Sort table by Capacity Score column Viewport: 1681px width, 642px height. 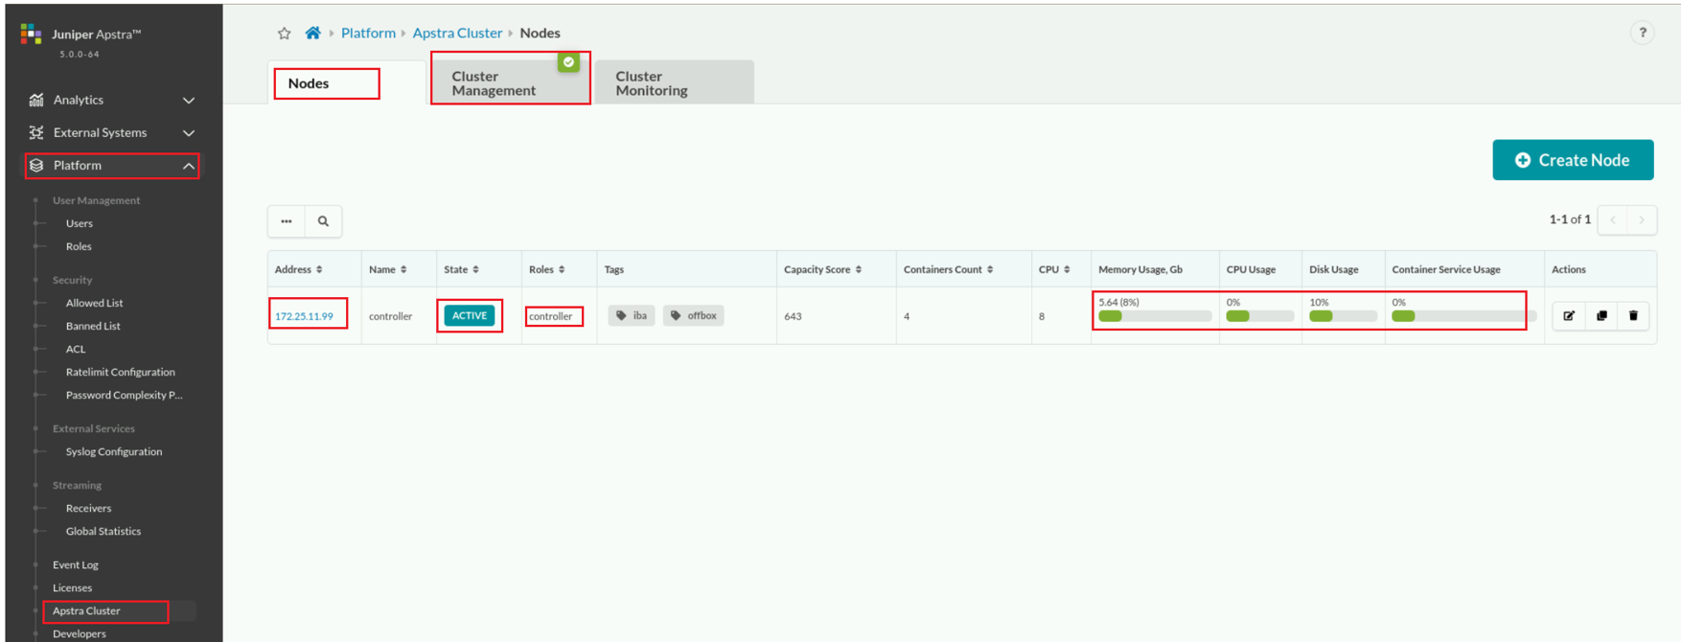click(822, 269)
